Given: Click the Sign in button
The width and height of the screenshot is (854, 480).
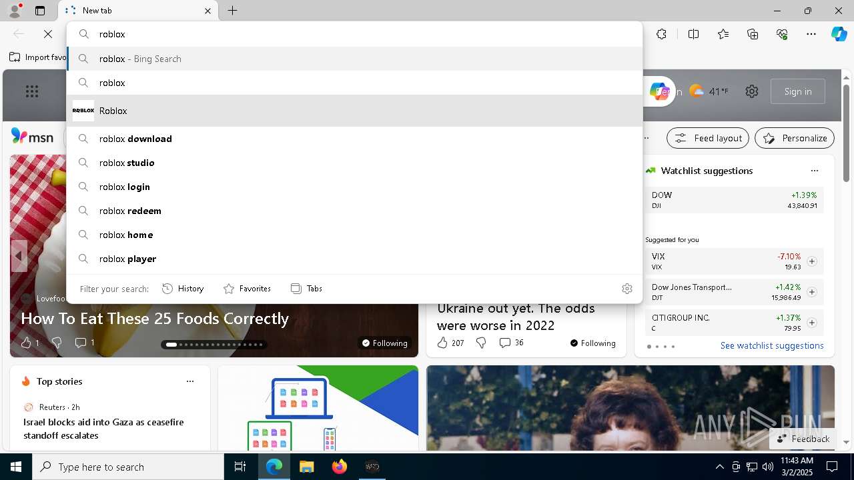Looking at the screenshot, I should [x=798, y=91].
